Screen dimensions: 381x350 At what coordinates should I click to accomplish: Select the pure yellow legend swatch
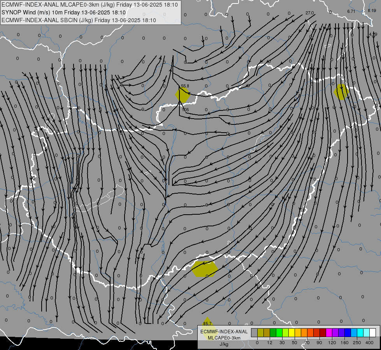click(x=291, y=333)
